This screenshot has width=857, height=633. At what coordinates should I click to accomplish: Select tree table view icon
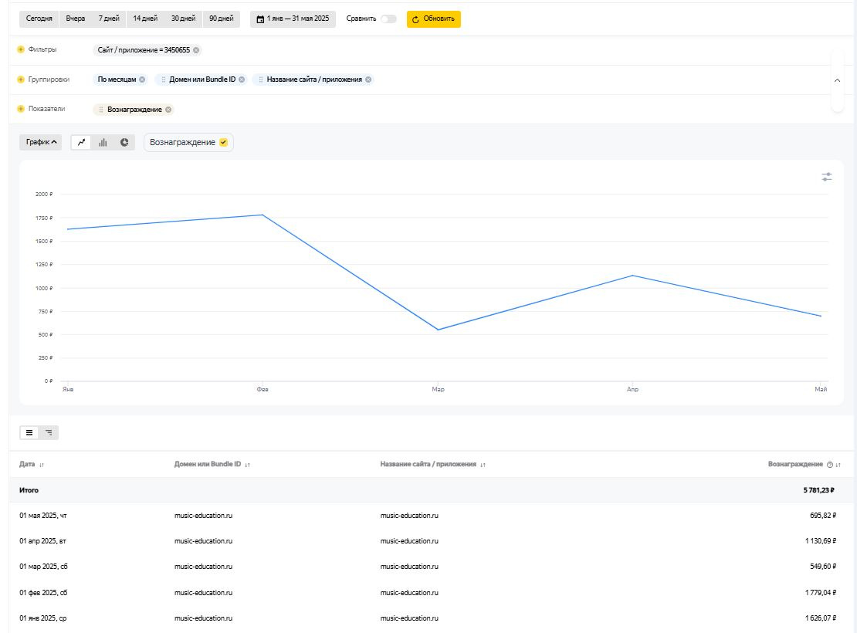49,433
